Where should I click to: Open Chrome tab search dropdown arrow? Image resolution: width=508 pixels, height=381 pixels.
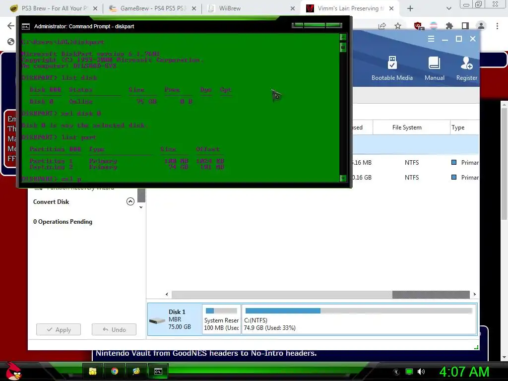pos(448,8)
